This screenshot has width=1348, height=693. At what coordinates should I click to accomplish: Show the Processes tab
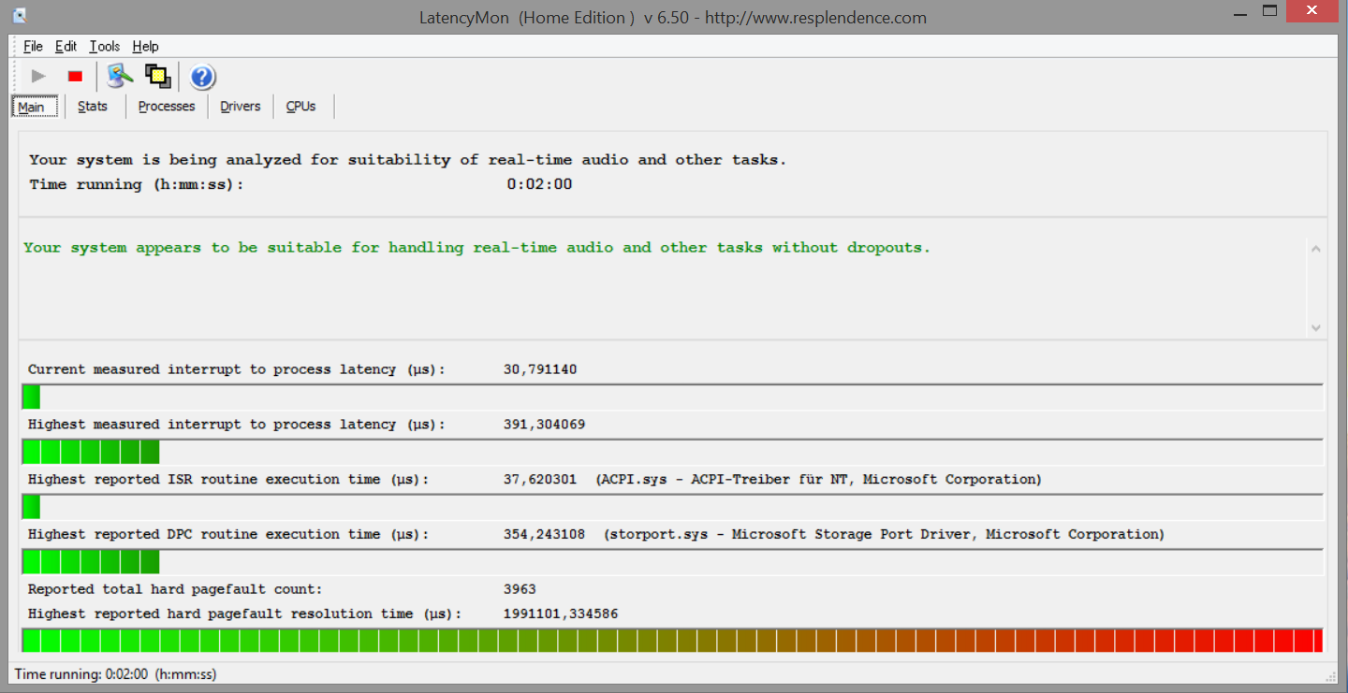pos(167,107)
